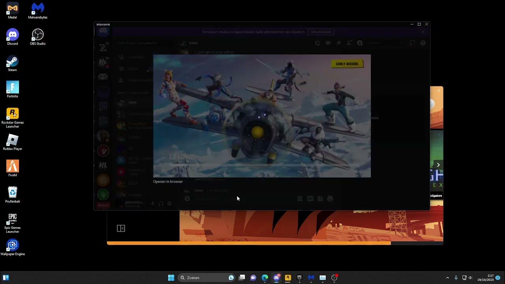Start a voice call in Discord header
This screenshot has height=284, width=505.
point(318,43)
